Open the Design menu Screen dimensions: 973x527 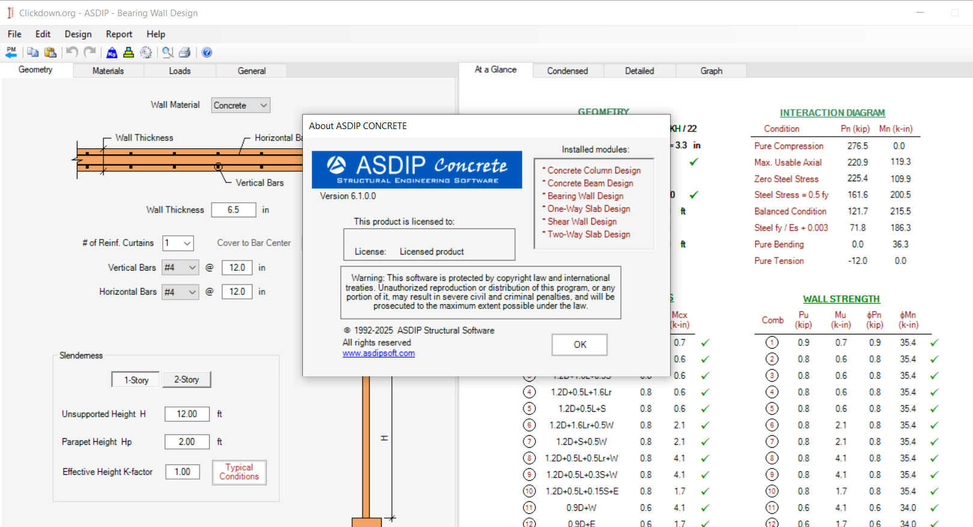78,34
